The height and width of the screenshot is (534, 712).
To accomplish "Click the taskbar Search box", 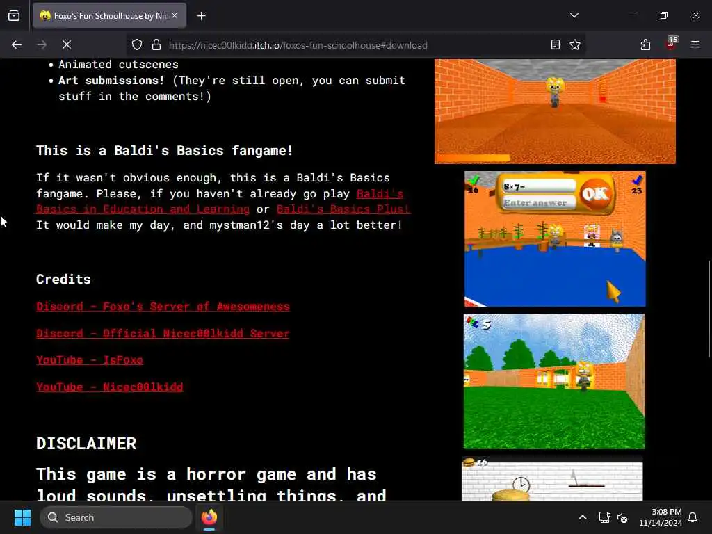I will [116, 517].
